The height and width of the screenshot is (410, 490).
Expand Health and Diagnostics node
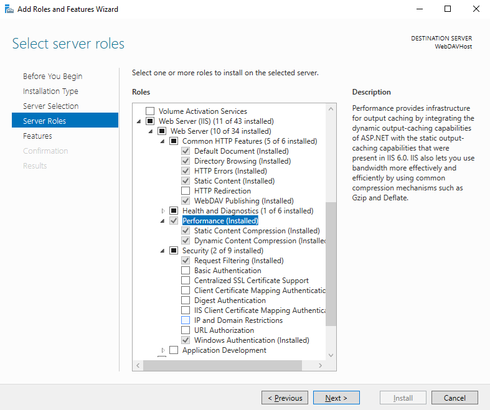tap(163, 211)
